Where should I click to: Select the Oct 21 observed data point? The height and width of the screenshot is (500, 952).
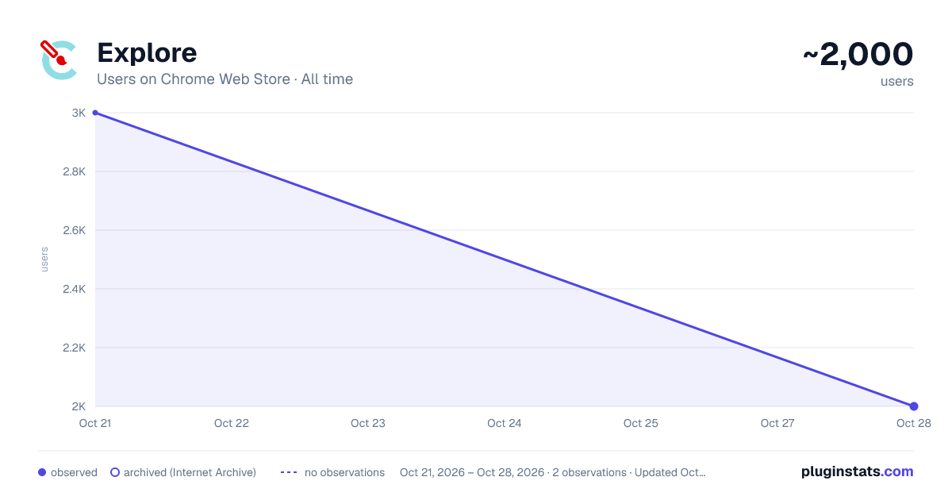coord(95,113)
